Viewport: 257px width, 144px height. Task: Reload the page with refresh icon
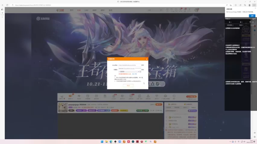7,5
